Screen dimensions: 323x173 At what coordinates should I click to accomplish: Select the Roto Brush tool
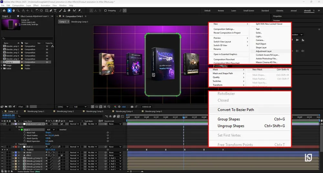click(74, 11)
